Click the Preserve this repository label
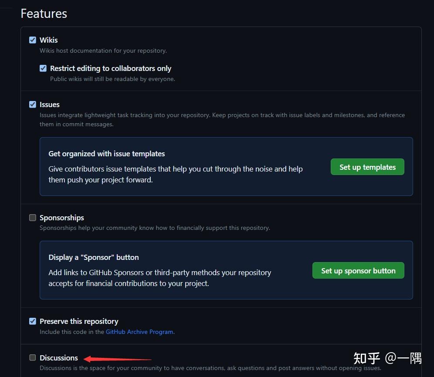Image resolution: width=434 pixels, height=377 pixels. [x=79, y=321]
